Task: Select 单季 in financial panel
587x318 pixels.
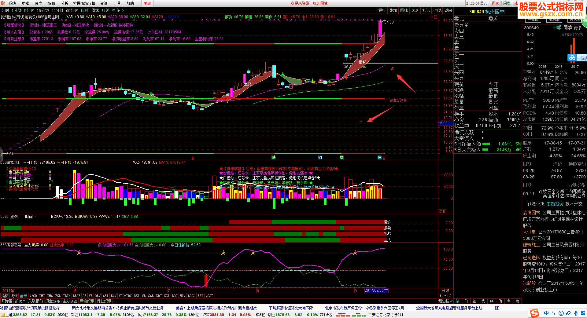Action: (x=557, y=27)
